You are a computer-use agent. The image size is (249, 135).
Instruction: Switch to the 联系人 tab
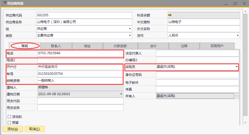point(56,46)
